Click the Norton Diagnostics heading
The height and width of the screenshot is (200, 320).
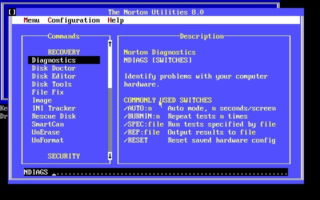[159, 52]
